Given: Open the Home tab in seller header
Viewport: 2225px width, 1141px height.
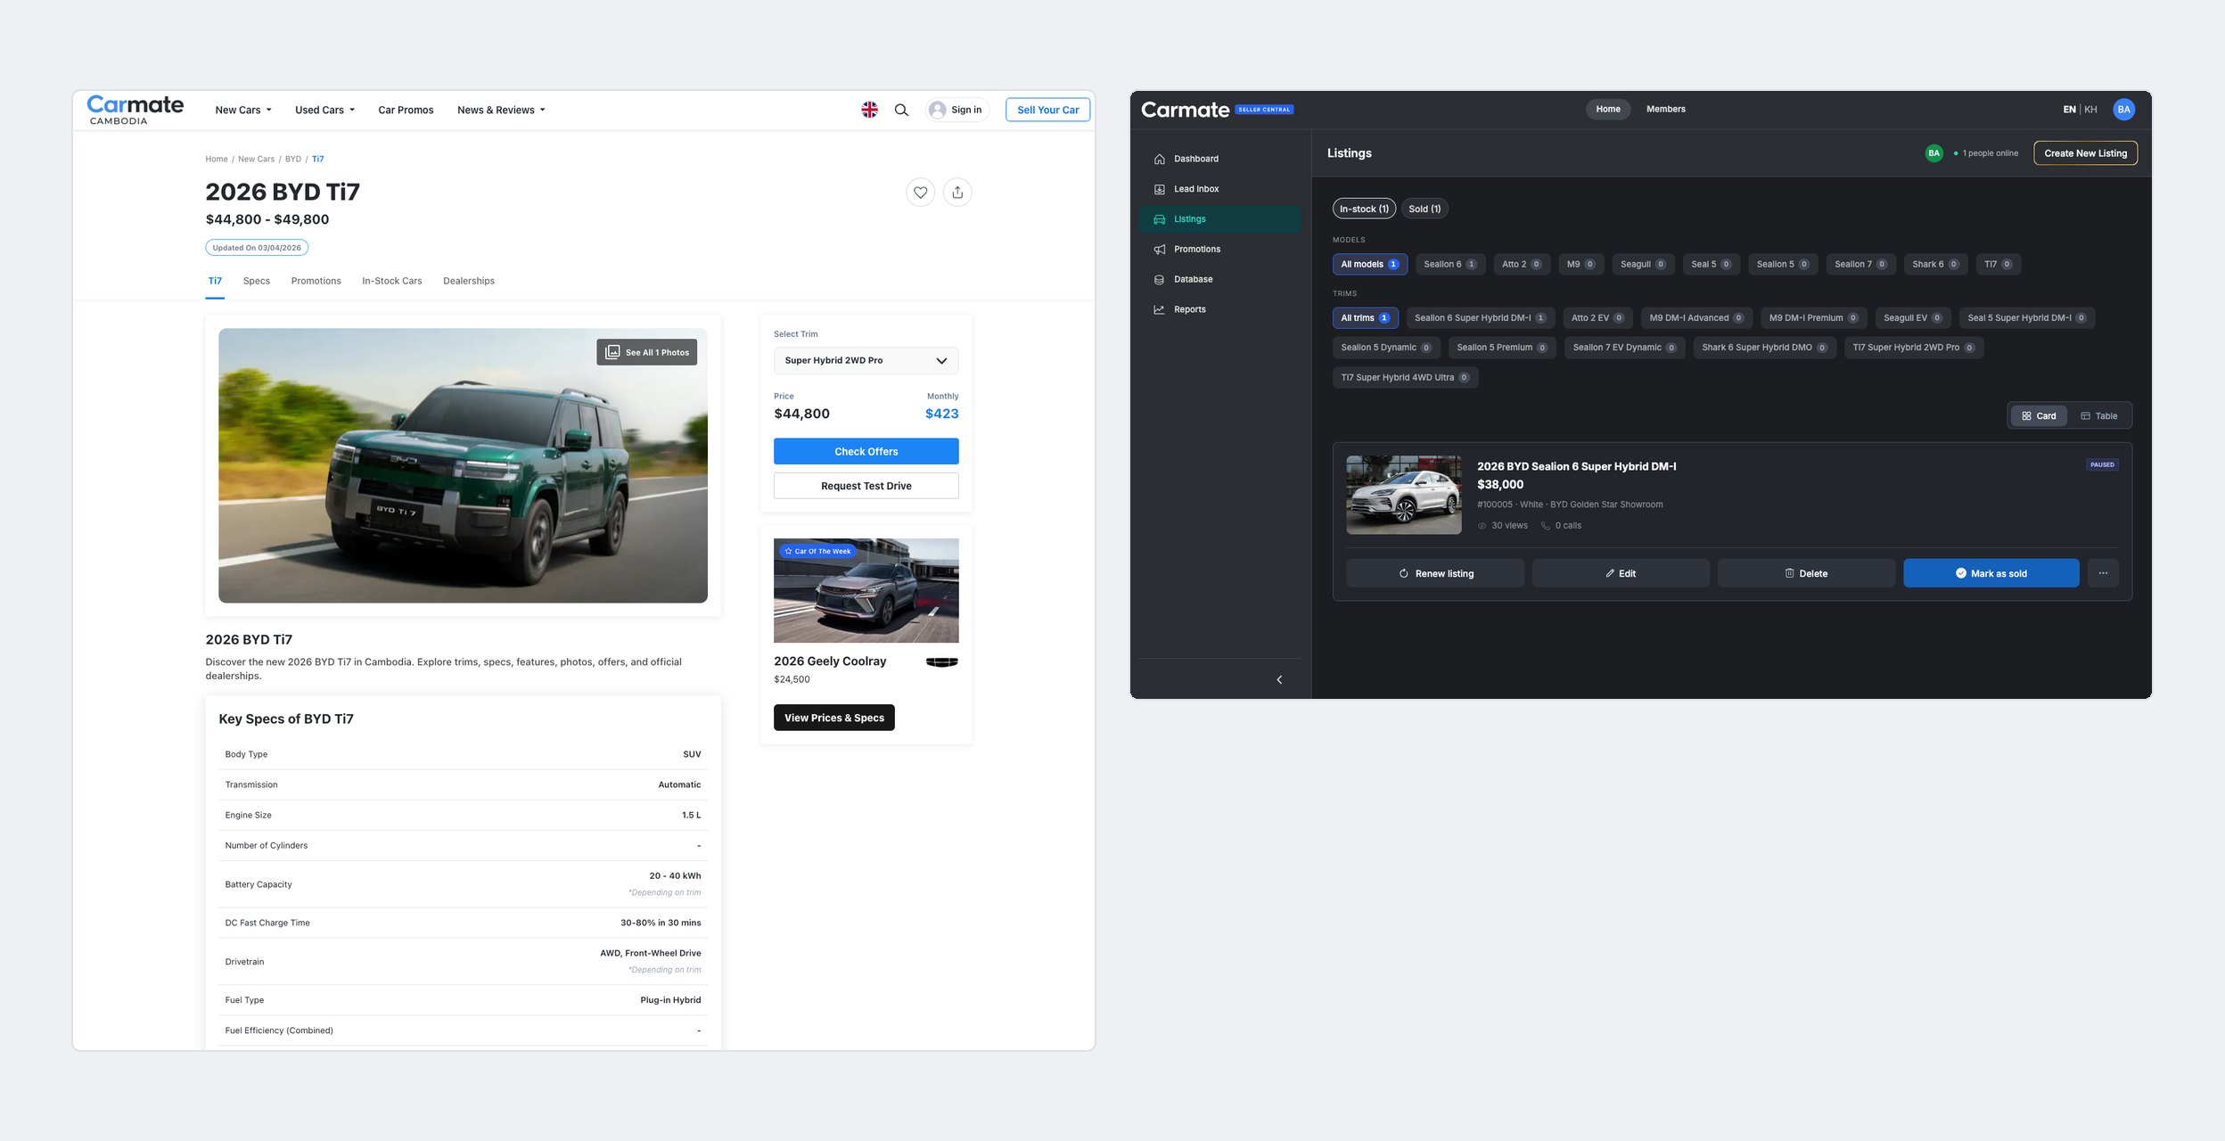Looking at the screenshot, I should 1608,109.
